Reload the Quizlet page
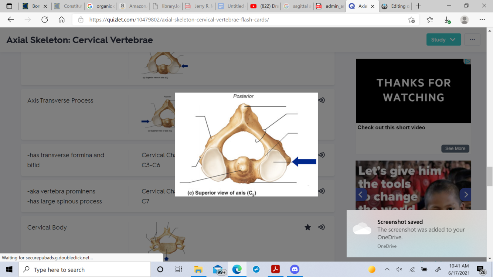493x277 pixels. pyautogui.click(x=45, y=20)
